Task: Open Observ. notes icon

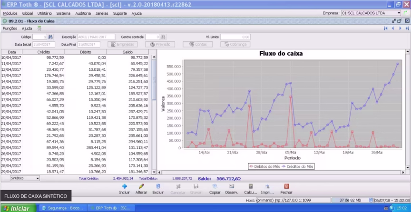Action: click(x=232, y=187)
